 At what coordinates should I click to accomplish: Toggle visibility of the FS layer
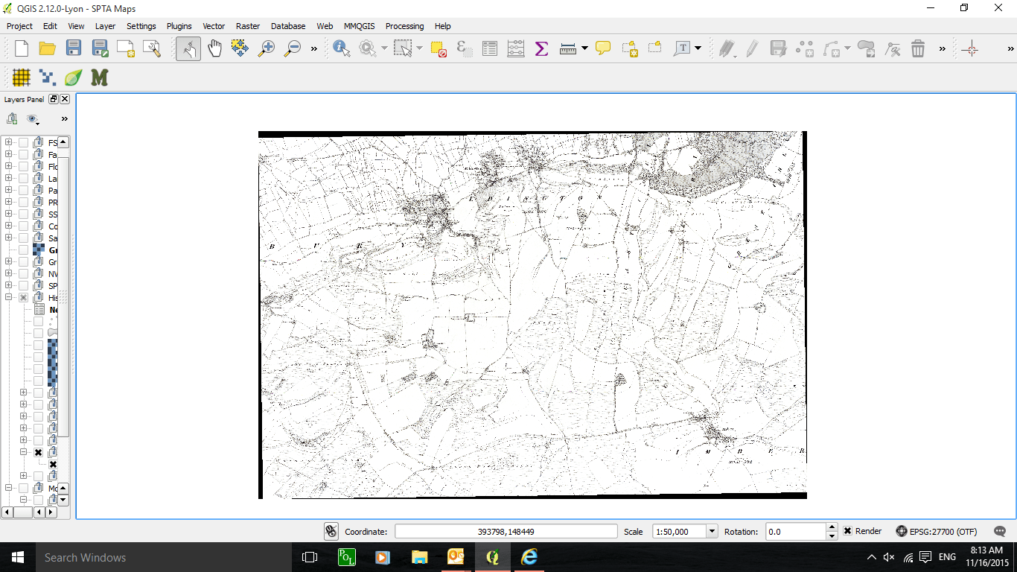click(23, 142)
